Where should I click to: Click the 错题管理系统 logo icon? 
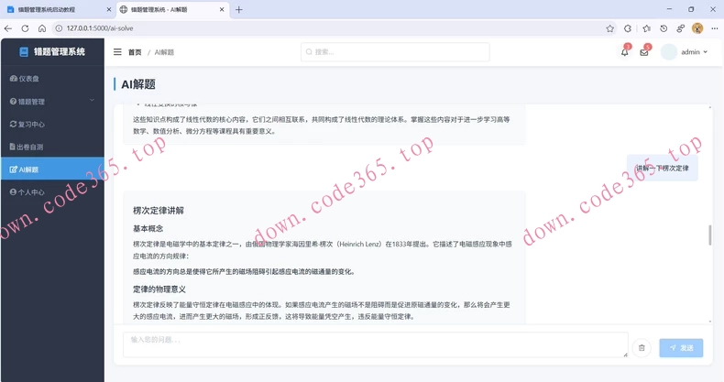(x=24, y=52)
